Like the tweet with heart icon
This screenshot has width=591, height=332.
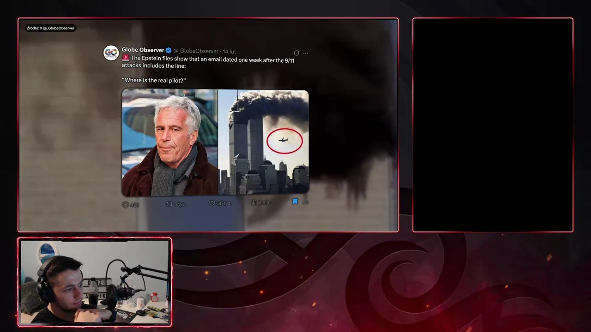point(212,203)
